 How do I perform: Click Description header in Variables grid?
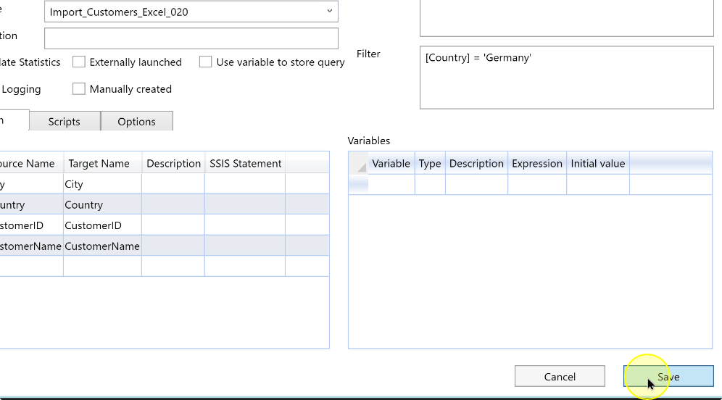476,164
